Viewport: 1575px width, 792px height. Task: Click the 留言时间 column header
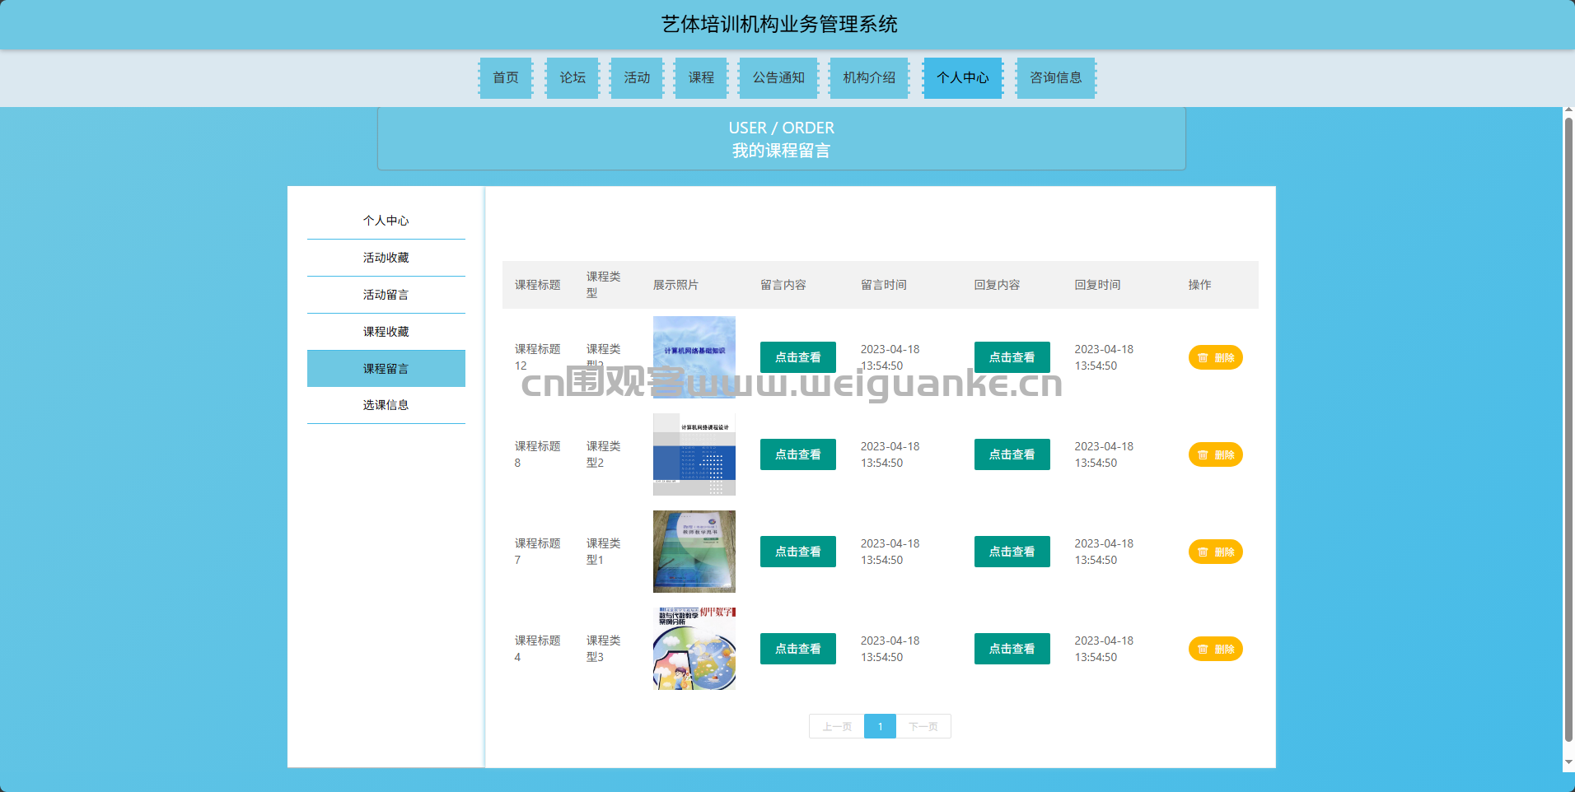pos(884,285)
